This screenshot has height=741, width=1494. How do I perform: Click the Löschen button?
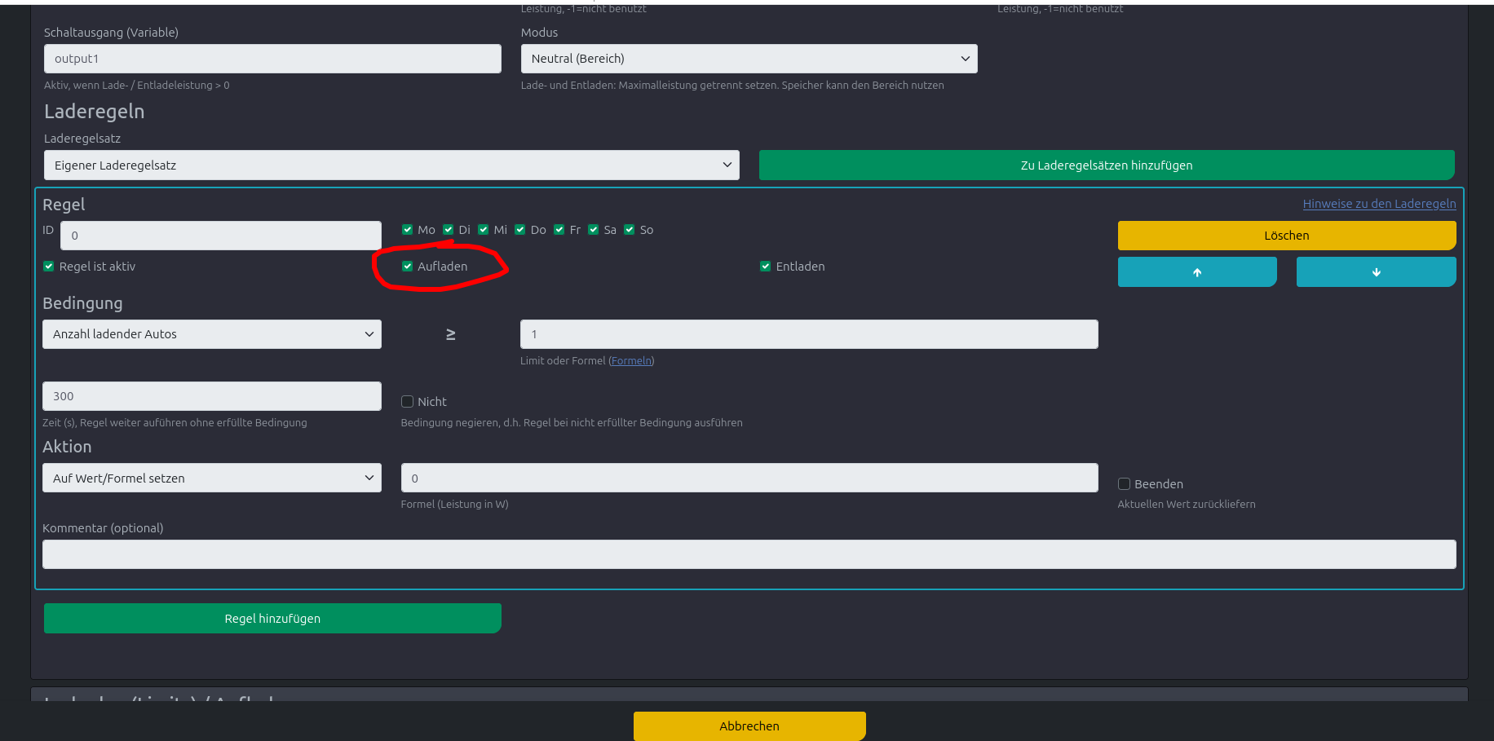point(1286,236)
